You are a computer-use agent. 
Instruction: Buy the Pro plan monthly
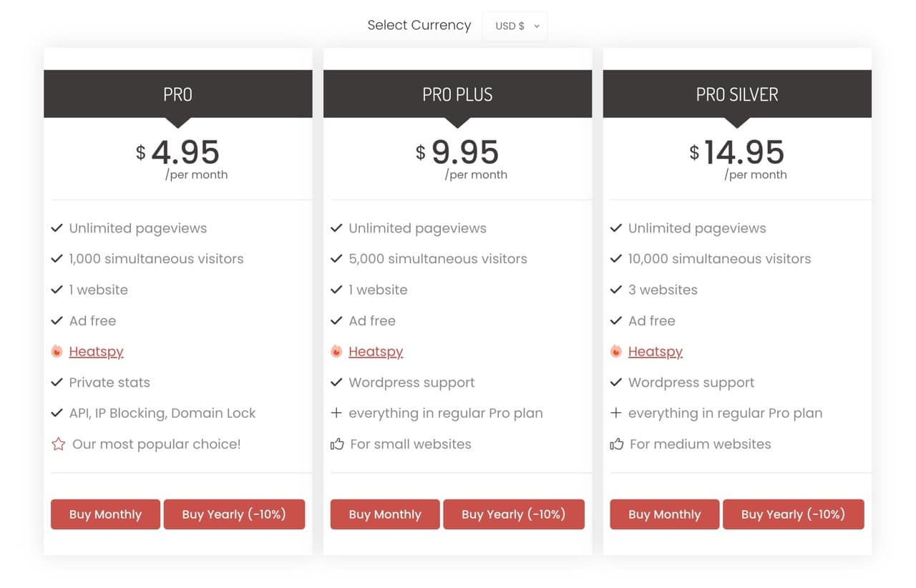(105, 514)
